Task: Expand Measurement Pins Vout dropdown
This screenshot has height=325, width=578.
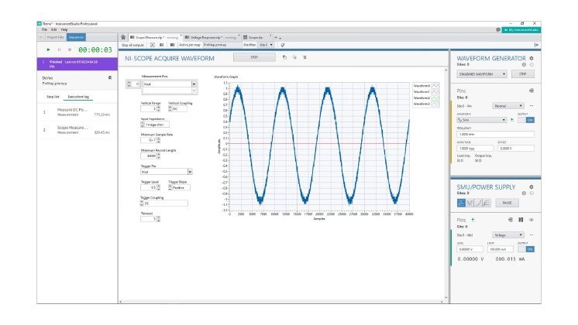Action: 194,84
